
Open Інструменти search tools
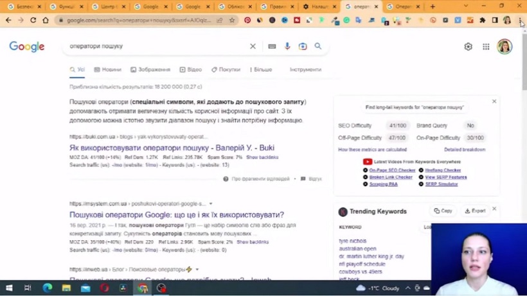305,69
